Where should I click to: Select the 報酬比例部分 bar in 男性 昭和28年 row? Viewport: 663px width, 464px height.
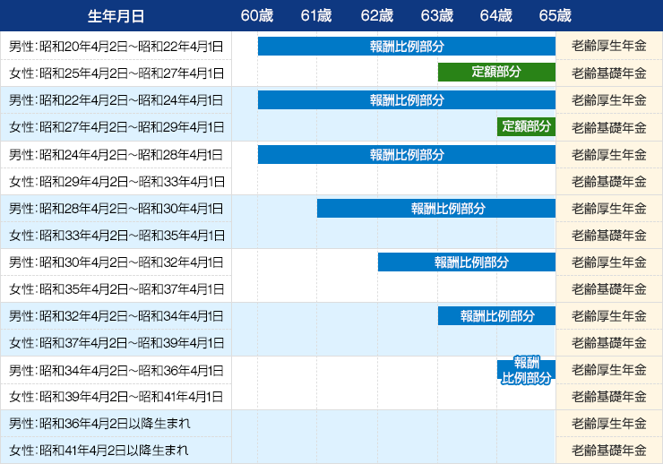tap(436, 208)
